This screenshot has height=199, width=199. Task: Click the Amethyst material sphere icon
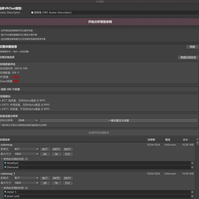coord(5,163)
